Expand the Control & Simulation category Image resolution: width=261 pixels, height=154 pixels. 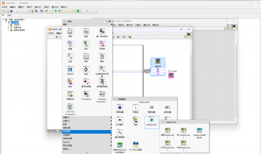(87, 139)
